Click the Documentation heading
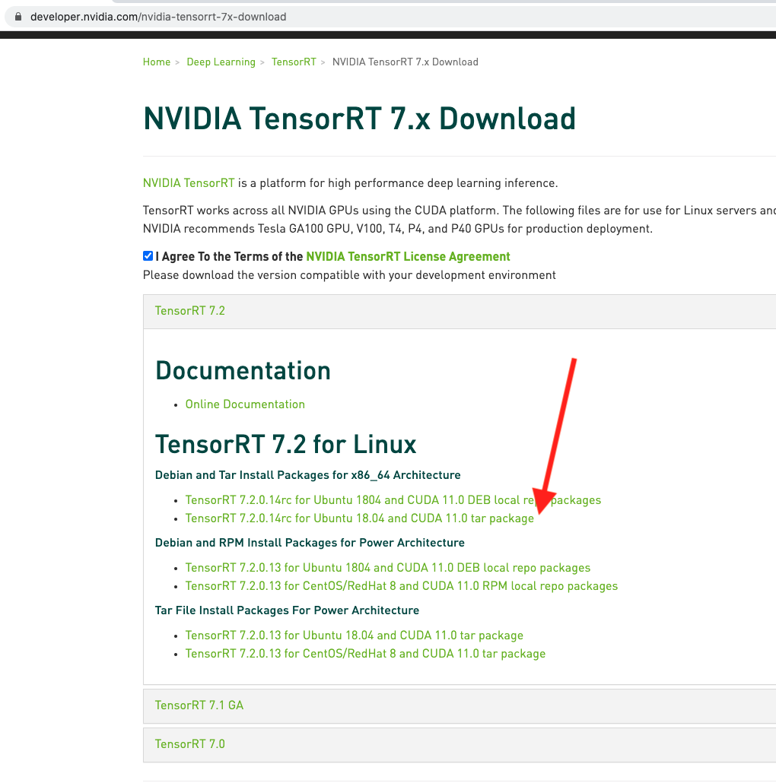 (243, 371)
